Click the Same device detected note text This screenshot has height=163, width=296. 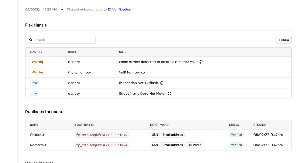click(x=158, y=62)
